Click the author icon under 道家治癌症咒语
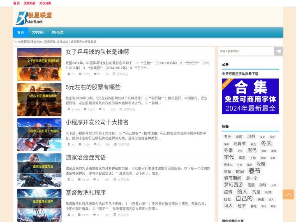 point(69,179)
